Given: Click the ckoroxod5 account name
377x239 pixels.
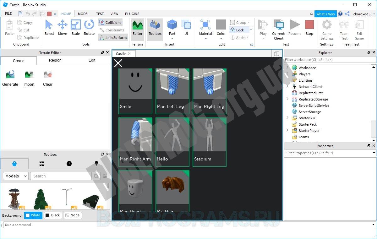Looking at the screenshot, I should (362, 14).
